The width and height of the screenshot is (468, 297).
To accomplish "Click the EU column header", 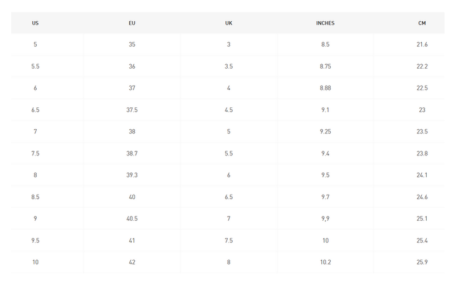I will [132, 23].
